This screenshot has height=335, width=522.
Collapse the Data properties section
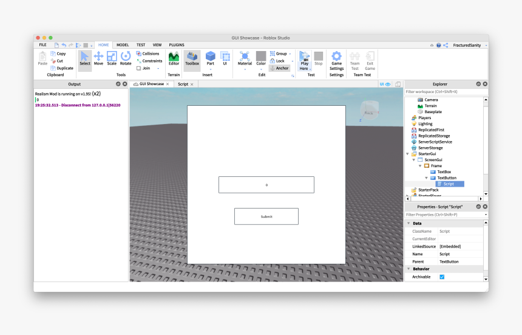click(x=409, y=223)
